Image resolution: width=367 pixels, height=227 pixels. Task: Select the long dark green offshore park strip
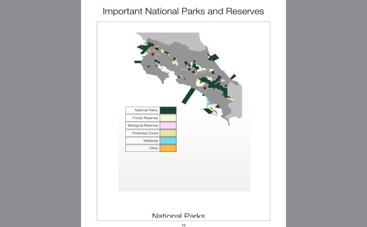click(x=189, y=96)
